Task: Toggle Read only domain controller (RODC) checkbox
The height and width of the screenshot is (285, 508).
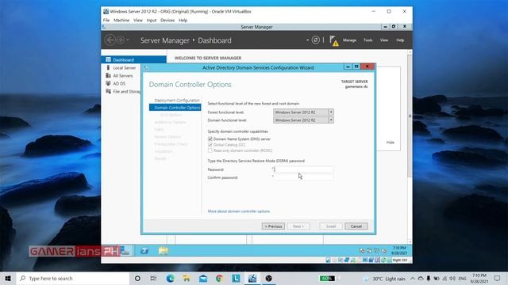Action: pos(210,150)
